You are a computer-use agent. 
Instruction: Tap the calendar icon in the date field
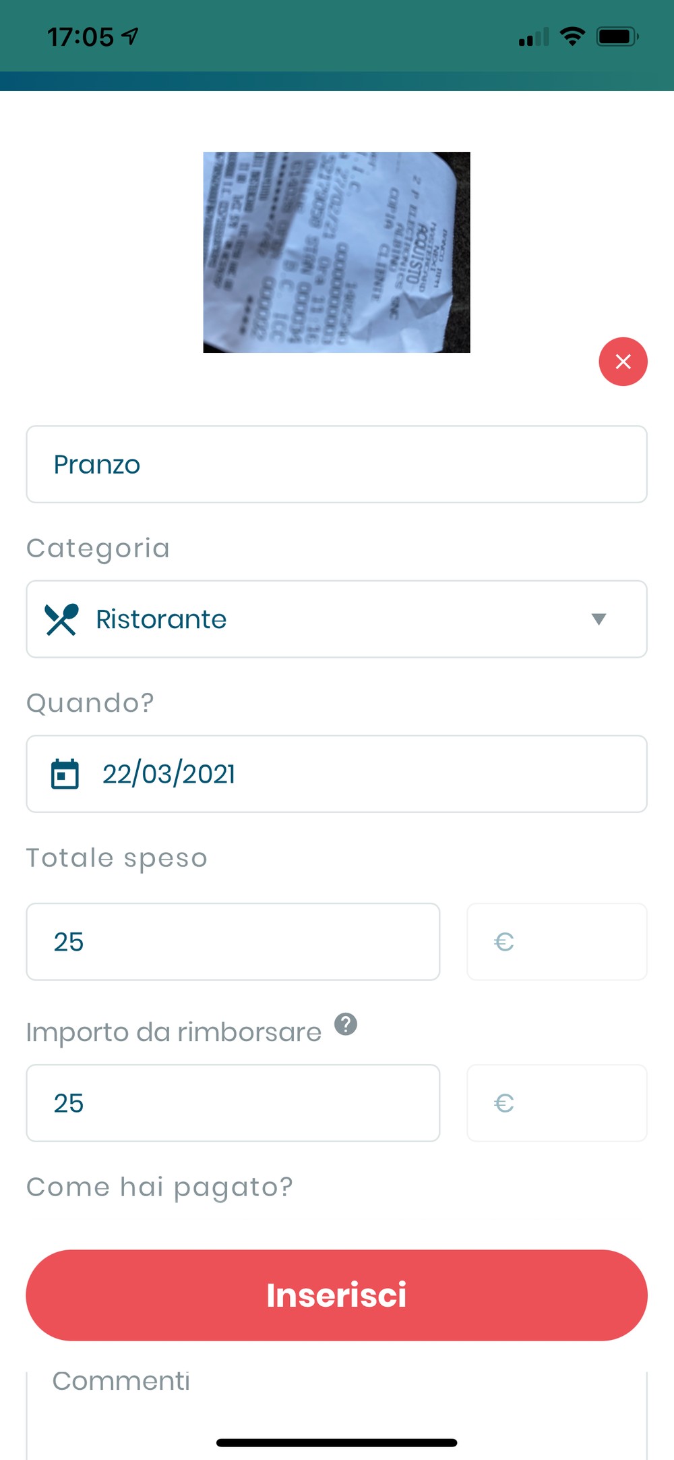(x=65, y=774)
